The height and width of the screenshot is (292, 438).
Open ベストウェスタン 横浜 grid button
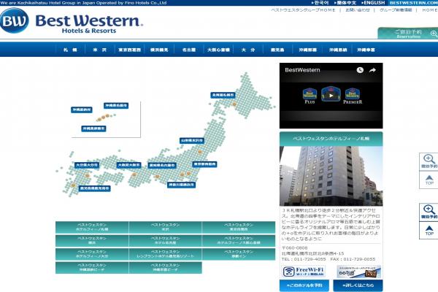click(92, 241)
